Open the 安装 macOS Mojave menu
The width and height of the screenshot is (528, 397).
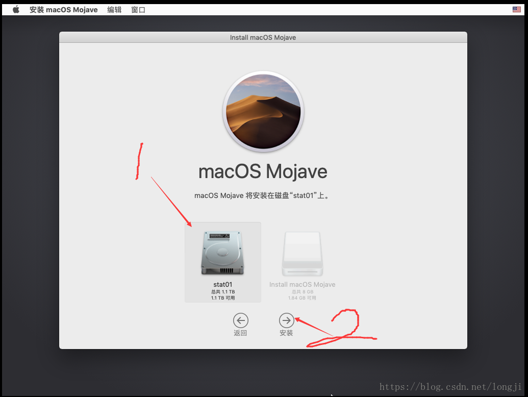64,10
